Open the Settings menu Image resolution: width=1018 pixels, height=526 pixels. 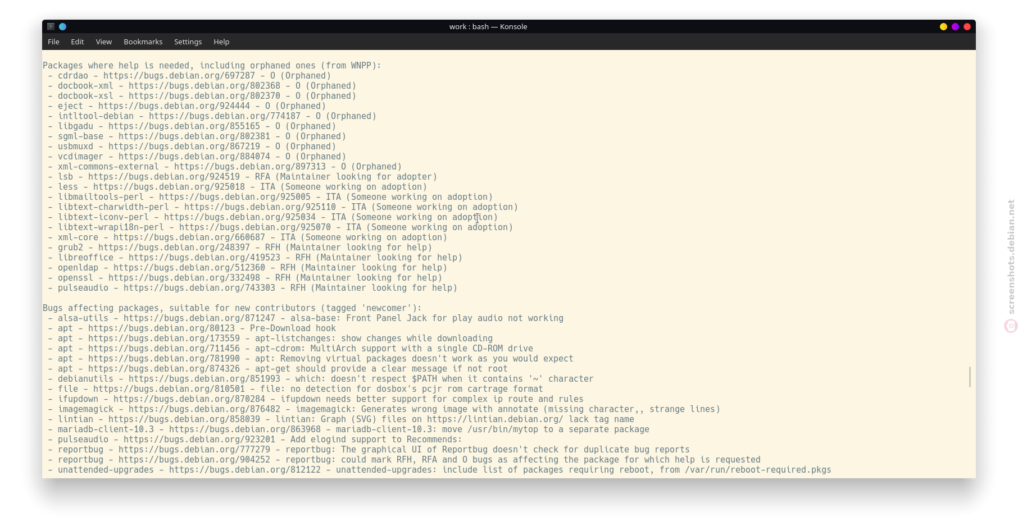[188, 42]
